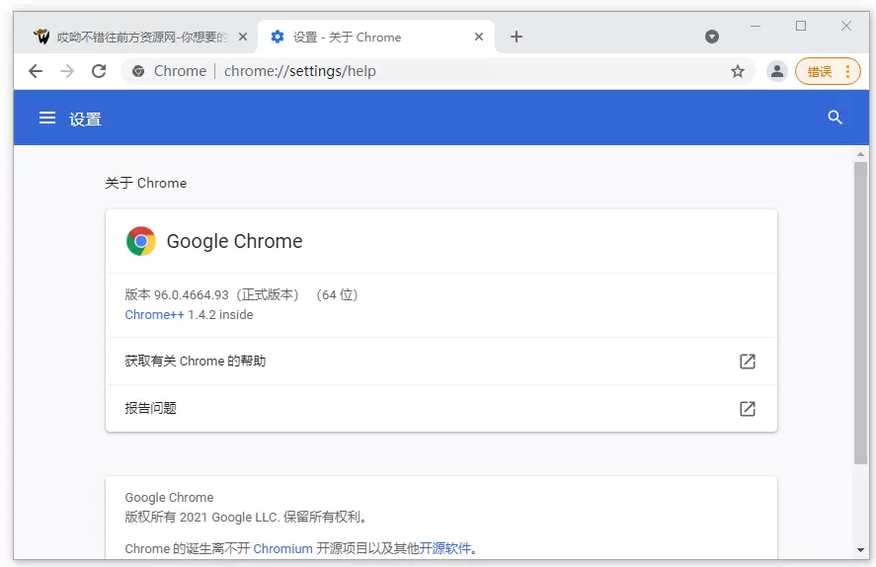Click the 设置 title in blue header
The height and width of the screenshot is (567, 876).
click(x=85, y=119)
